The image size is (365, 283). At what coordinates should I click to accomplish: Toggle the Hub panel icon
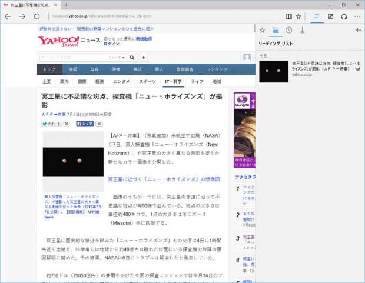(x=317, y=16)
